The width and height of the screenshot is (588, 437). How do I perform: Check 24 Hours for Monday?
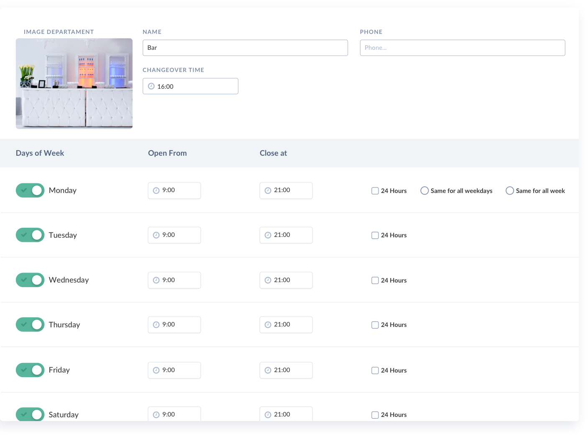coord(375,191)
